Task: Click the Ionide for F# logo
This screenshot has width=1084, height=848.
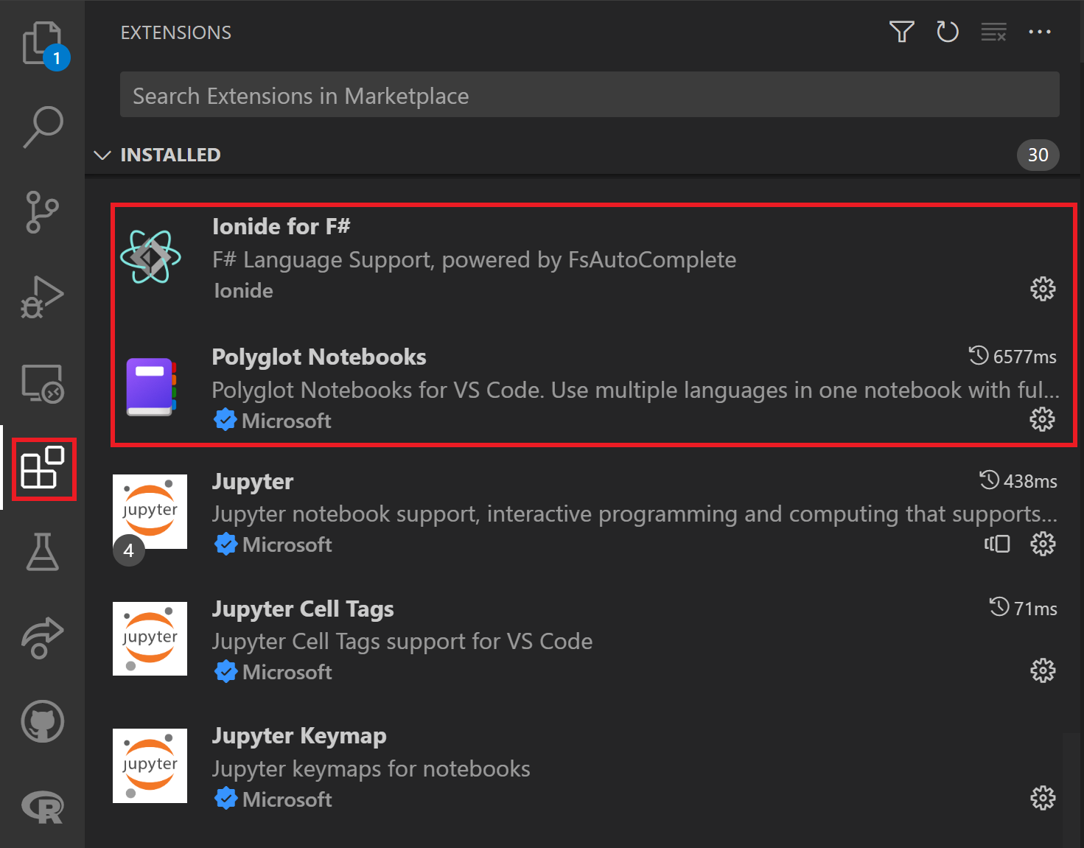Action: pos(150,256)
